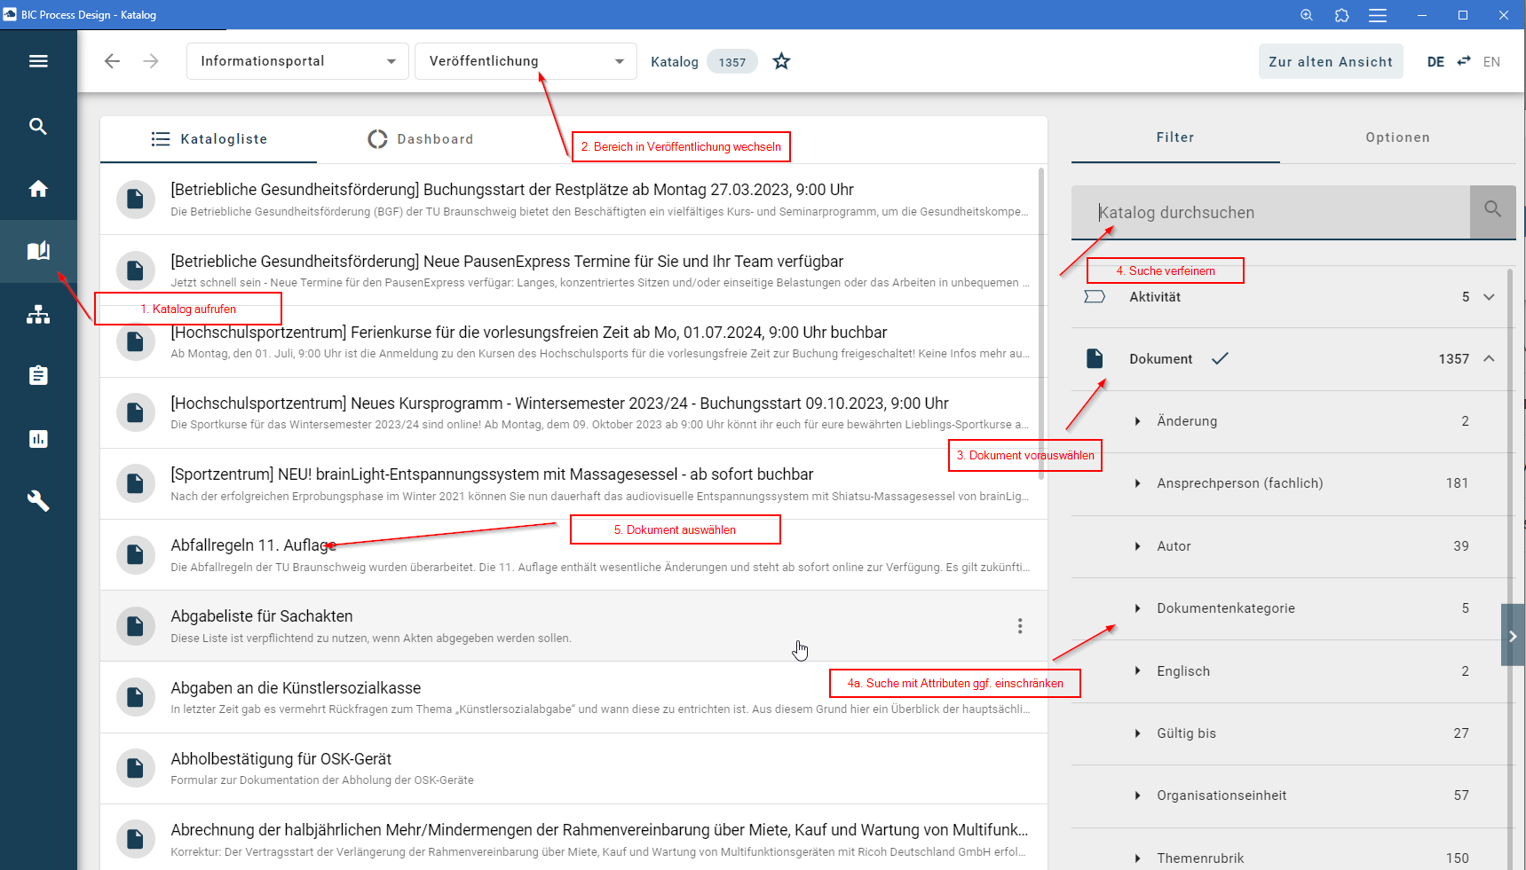Open the Neue PausenExpress Termine entry

pyautogui.click(x=573, y=270)
